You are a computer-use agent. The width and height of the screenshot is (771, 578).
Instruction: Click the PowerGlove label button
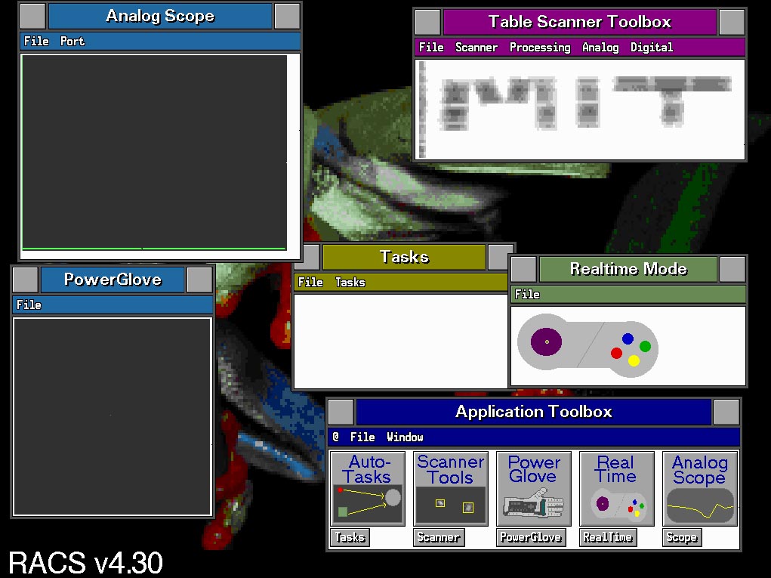click(x=531, y=537)
